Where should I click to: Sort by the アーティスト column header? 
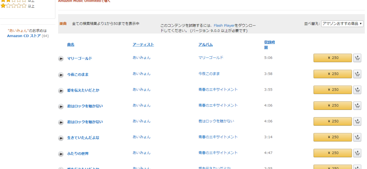tap(143, 45)
